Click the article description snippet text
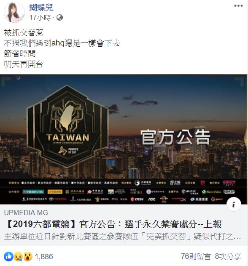The height and width of the screenshot is (266, 248). click(x=122, y=237)
